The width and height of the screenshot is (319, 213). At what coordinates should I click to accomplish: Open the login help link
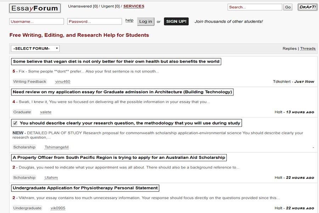pyautogui.click(x=129, y=21)
